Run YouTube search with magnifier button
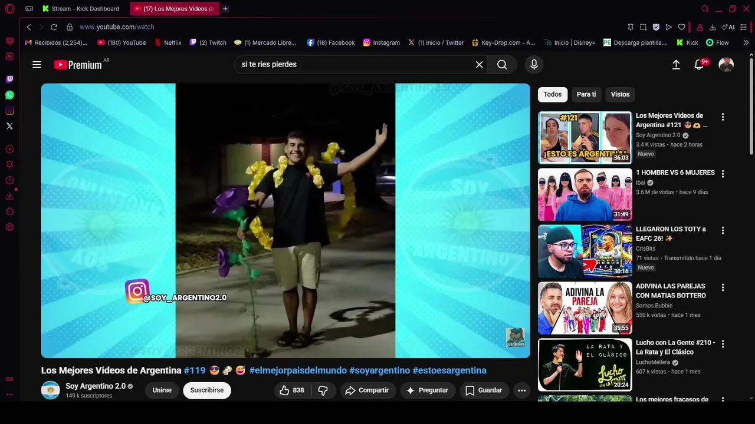 (x=502, y=65)
